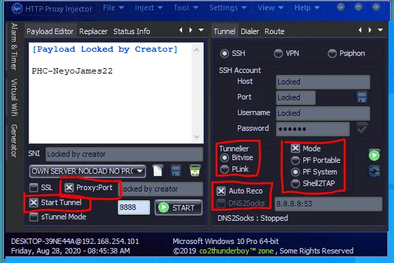Open the Virtual Wifi side tab
Image resolution: width=394 pixels, height=263 pixels.
coord(14,97)
